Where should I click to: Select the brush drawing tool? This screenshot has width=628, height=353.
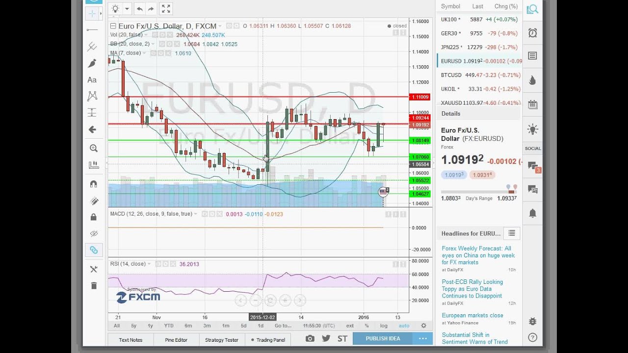click(x=92, y=63)
